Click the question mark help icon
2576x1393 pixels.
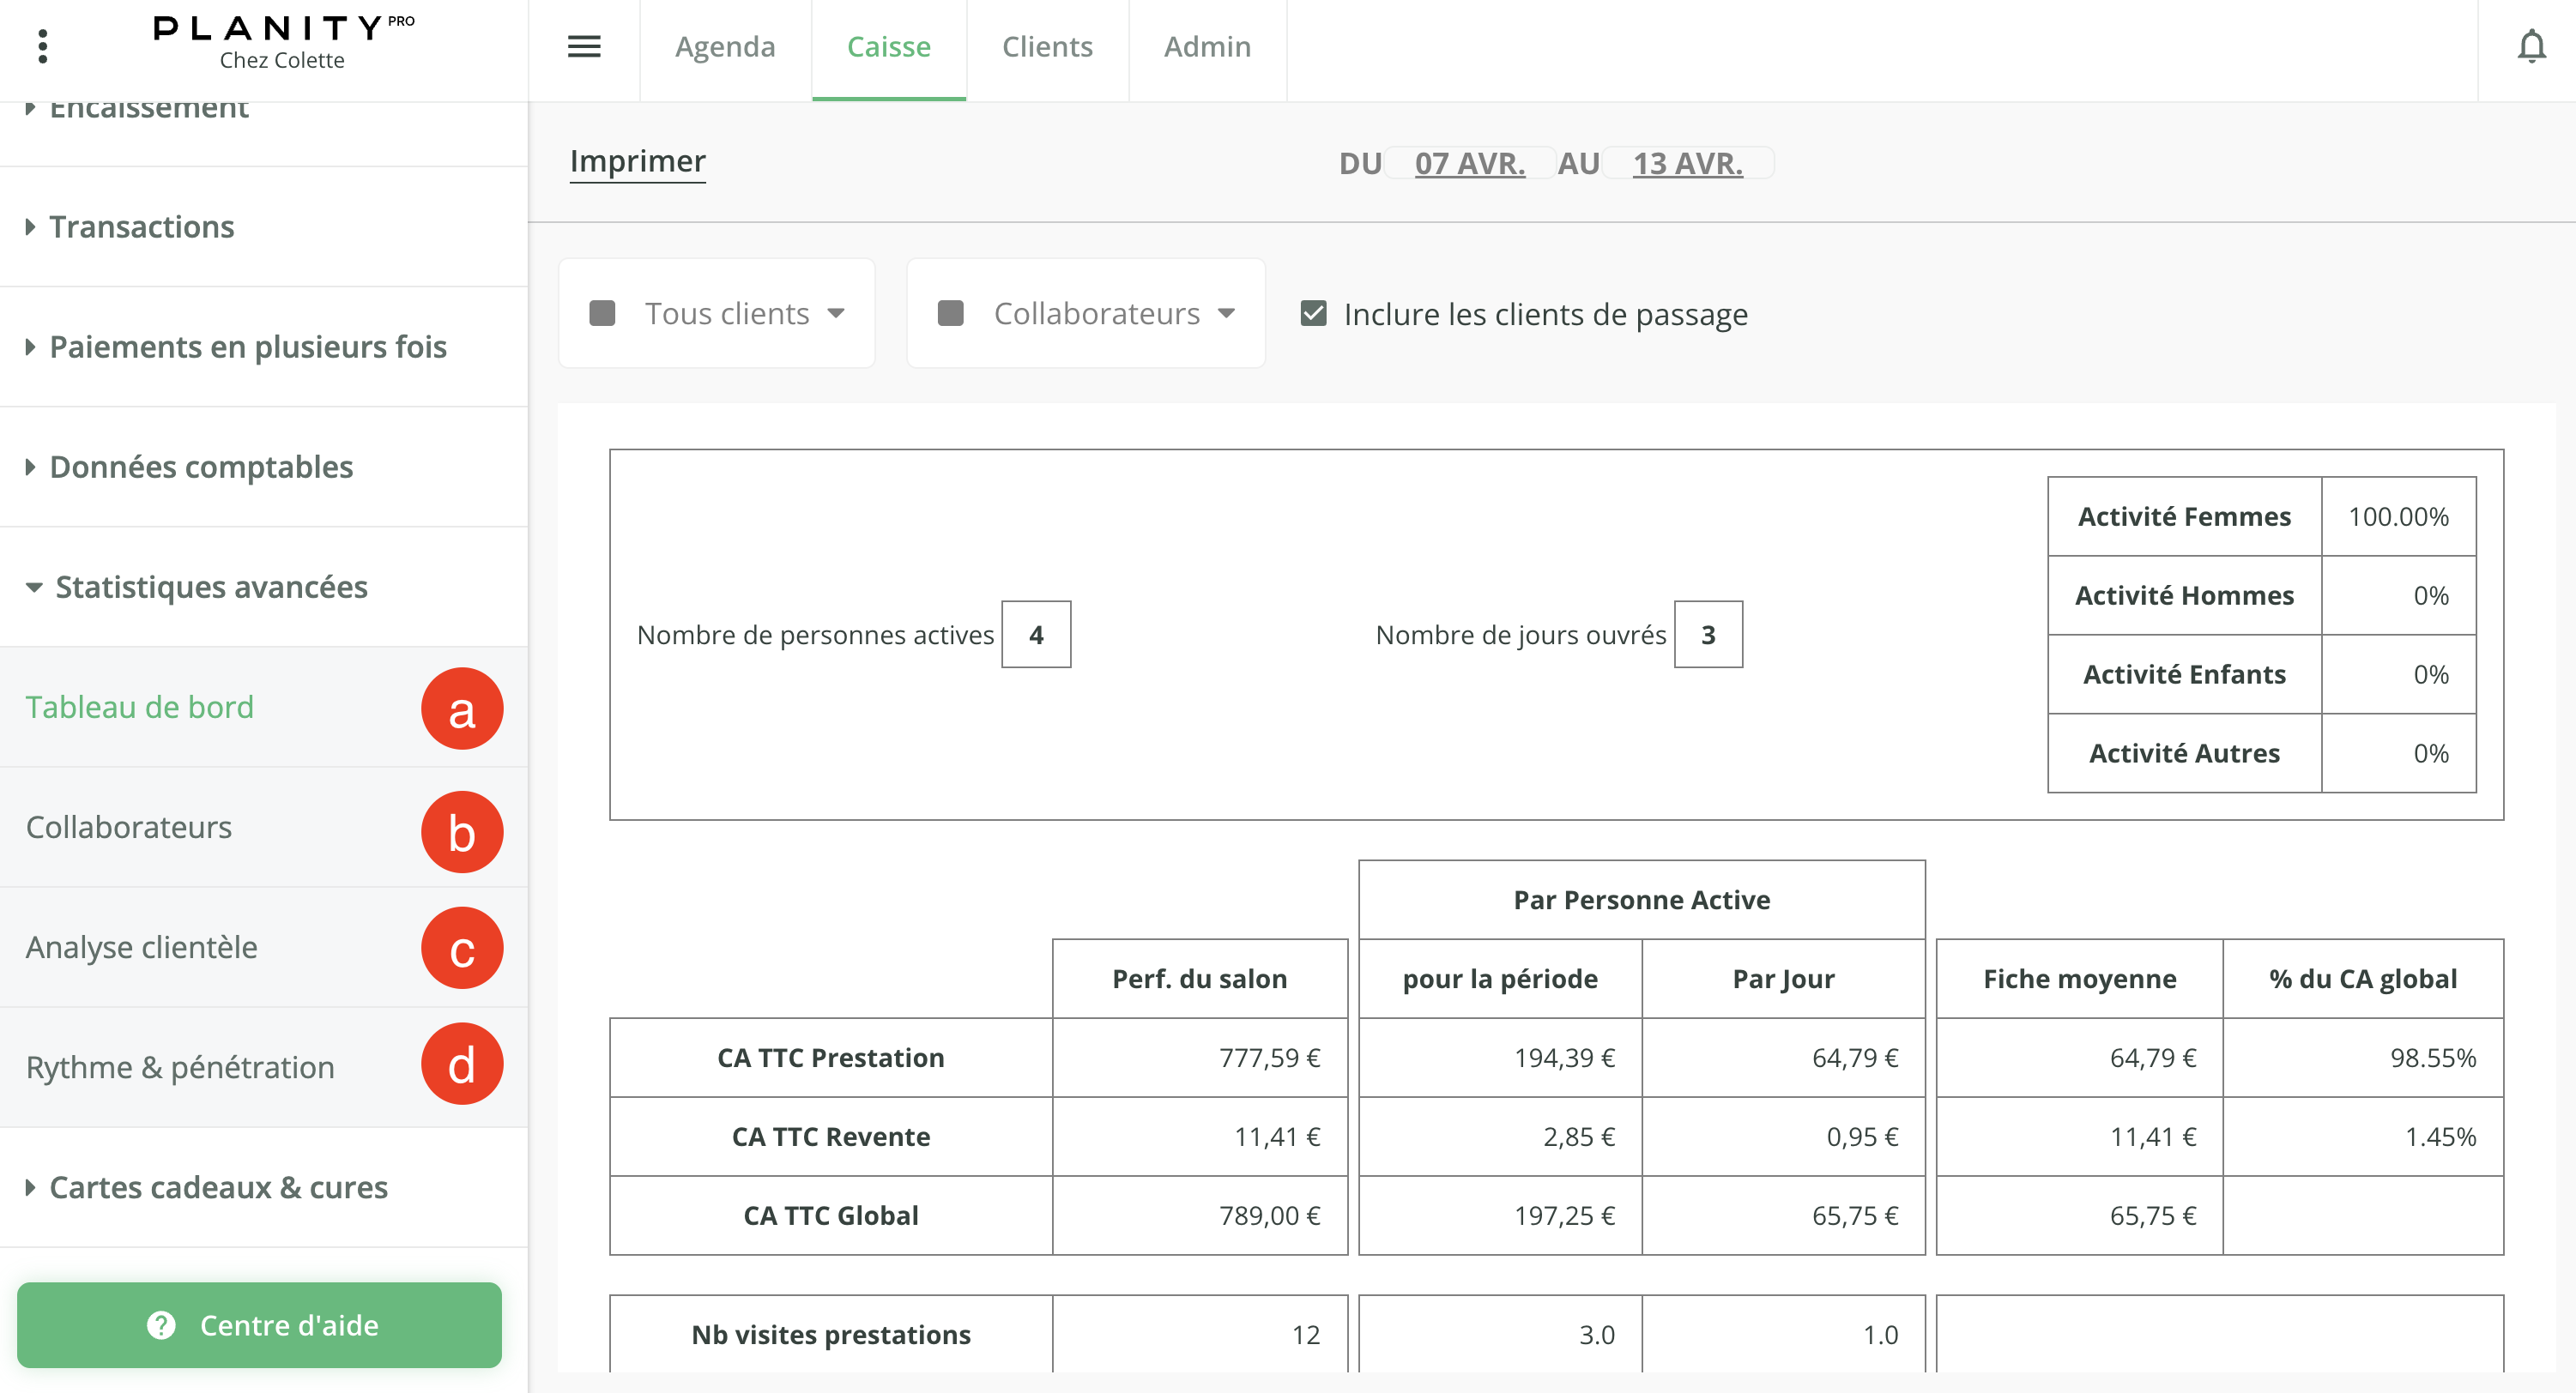pyautogui.click(x=161, y=1325)
